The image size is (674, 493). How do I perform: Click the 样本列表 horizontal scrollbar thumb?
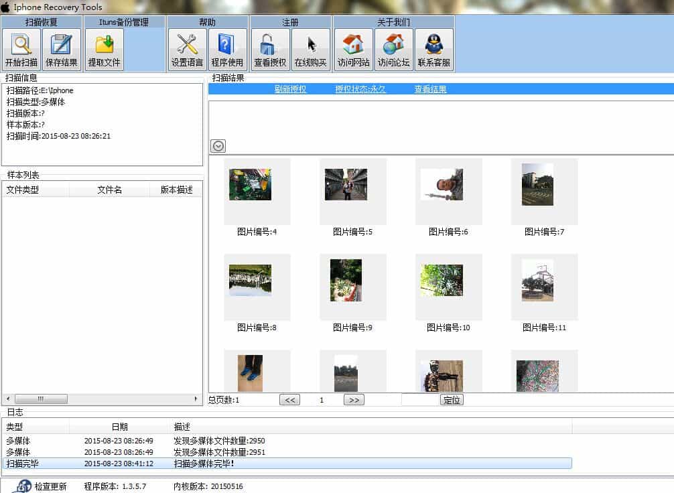pyautogui.click(x=41, y=399)
